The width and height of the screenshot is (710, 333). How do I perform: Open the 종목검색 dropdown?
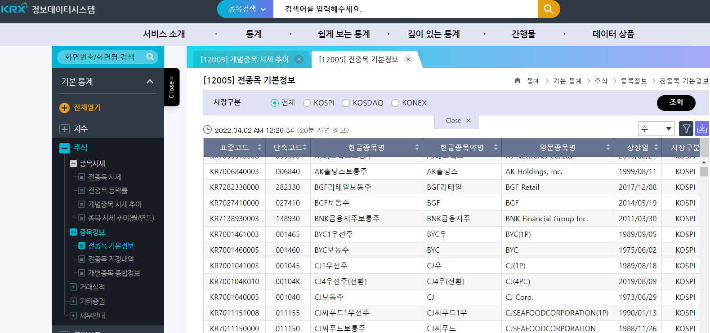coord(246,9)
